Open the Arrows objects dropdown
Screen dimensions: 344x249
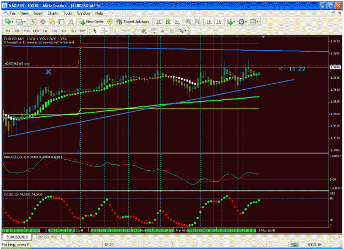(183, 31)
